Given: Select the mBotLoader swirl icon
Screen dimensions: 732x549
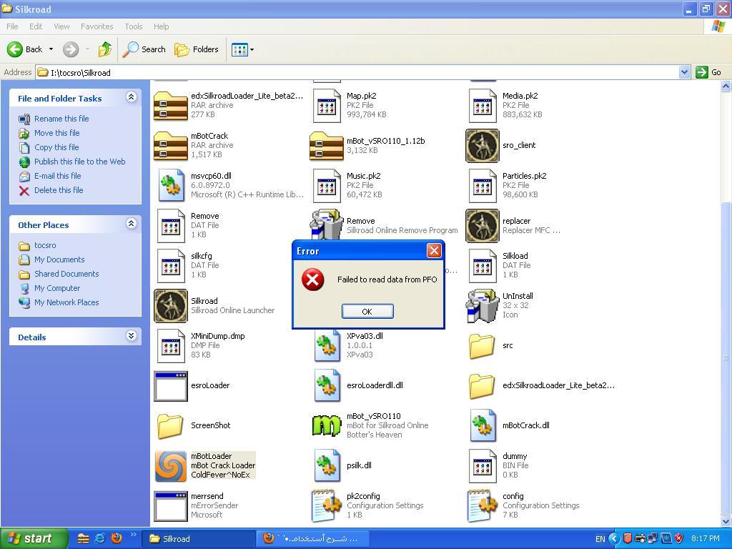Looking at the screenshot, I should 170,466.
